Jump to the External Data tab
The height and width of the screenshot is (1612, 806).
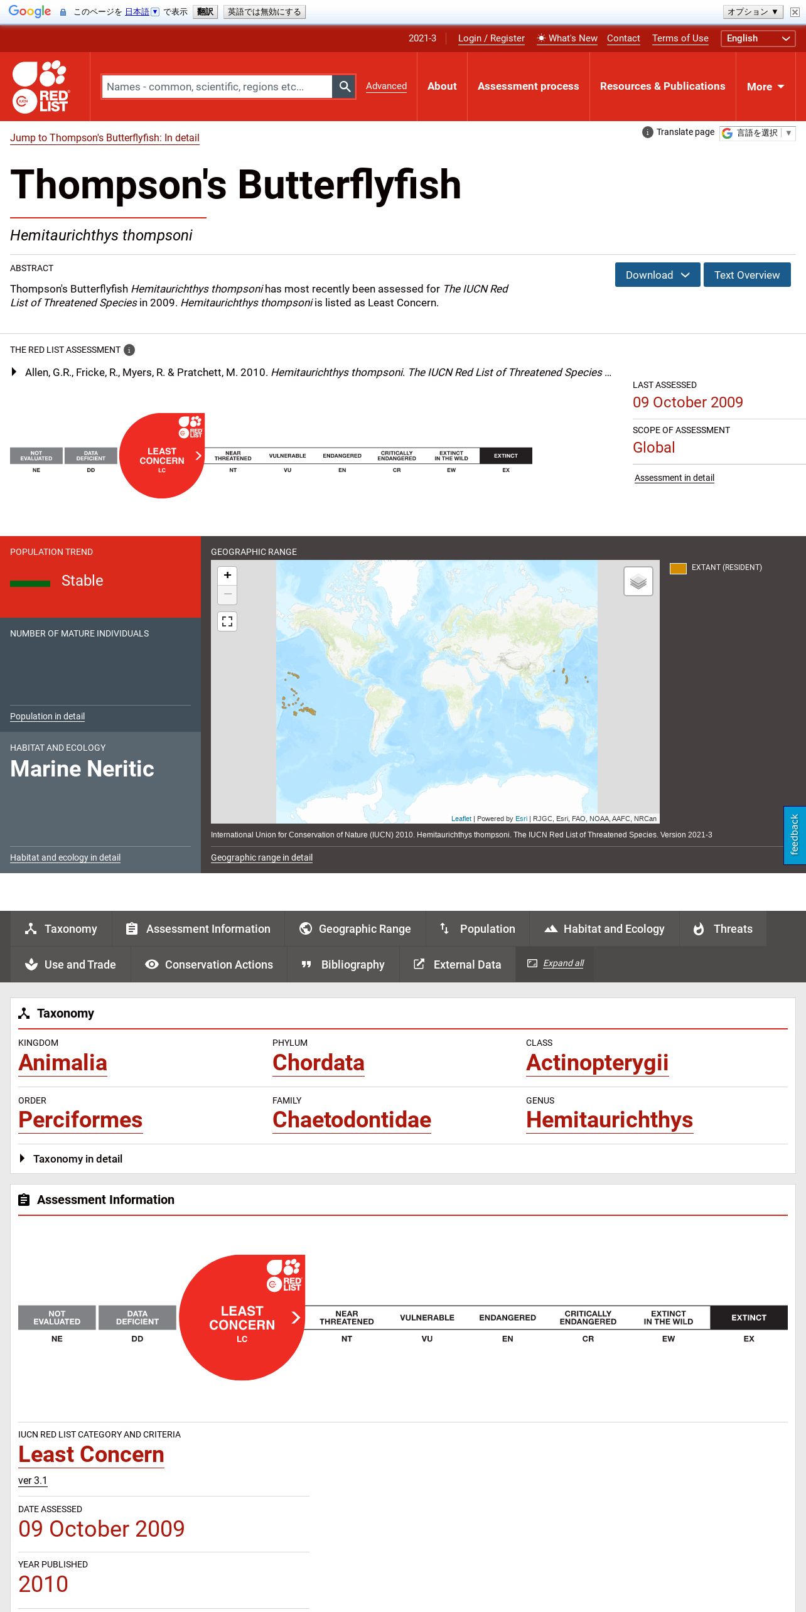[x=458, y=965]
